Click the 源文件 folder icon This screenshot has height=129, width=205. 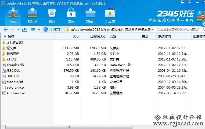click(4, 48)
